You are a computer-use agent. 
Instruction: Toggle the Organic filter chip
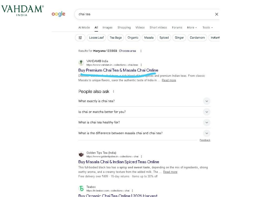pos(133,38)
